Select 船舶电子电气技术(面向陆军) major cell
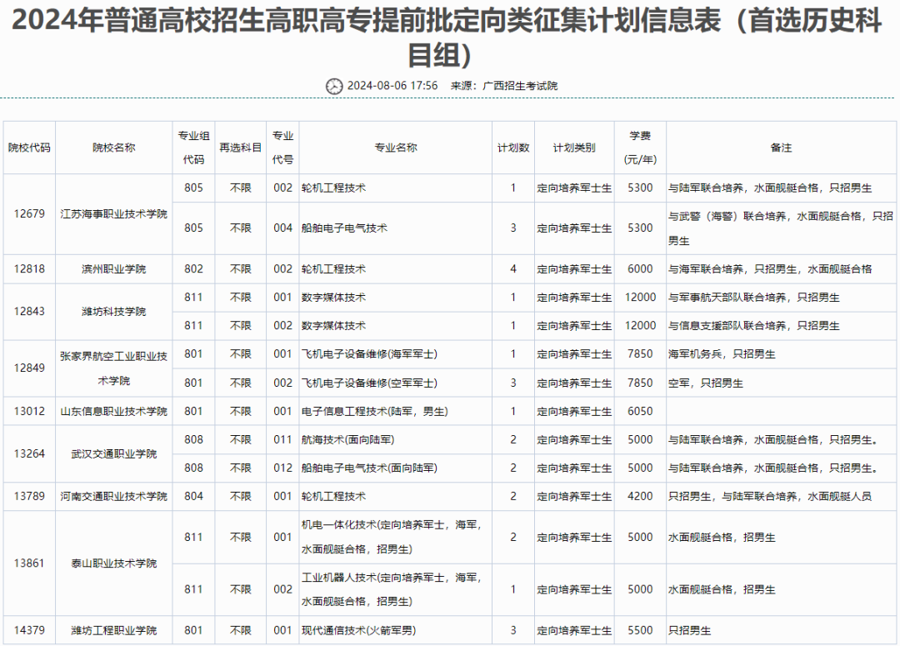Image resolution: width=900 pixels, height=646 pixels. coord(396,468)
